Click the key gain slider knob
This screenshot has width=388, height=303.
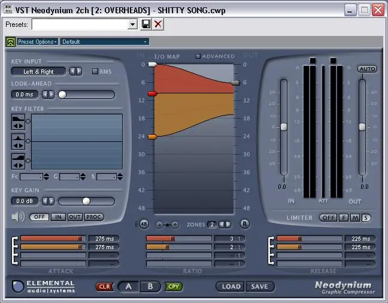click(86, 201)
